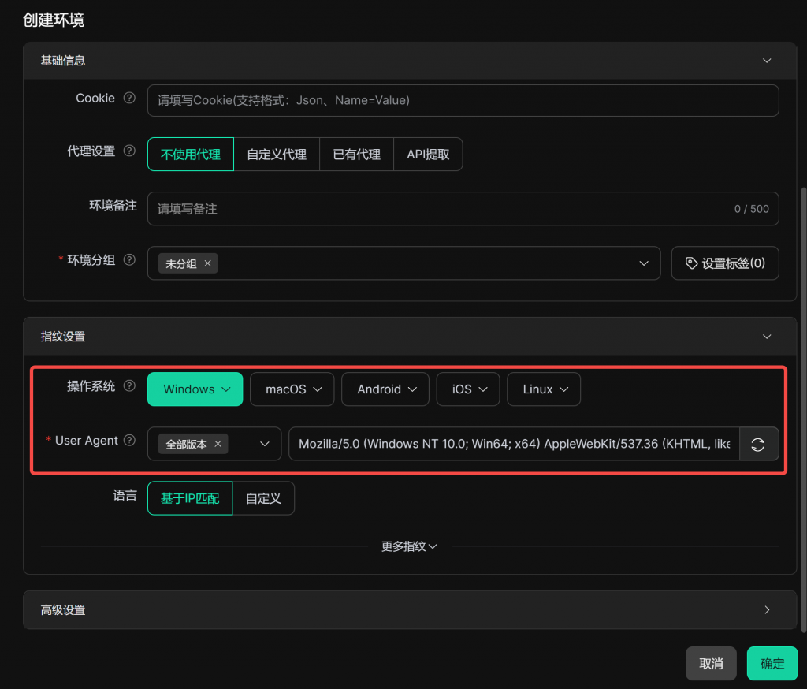
Task: Open the Android version dropdown
Action: pos(385,389)
